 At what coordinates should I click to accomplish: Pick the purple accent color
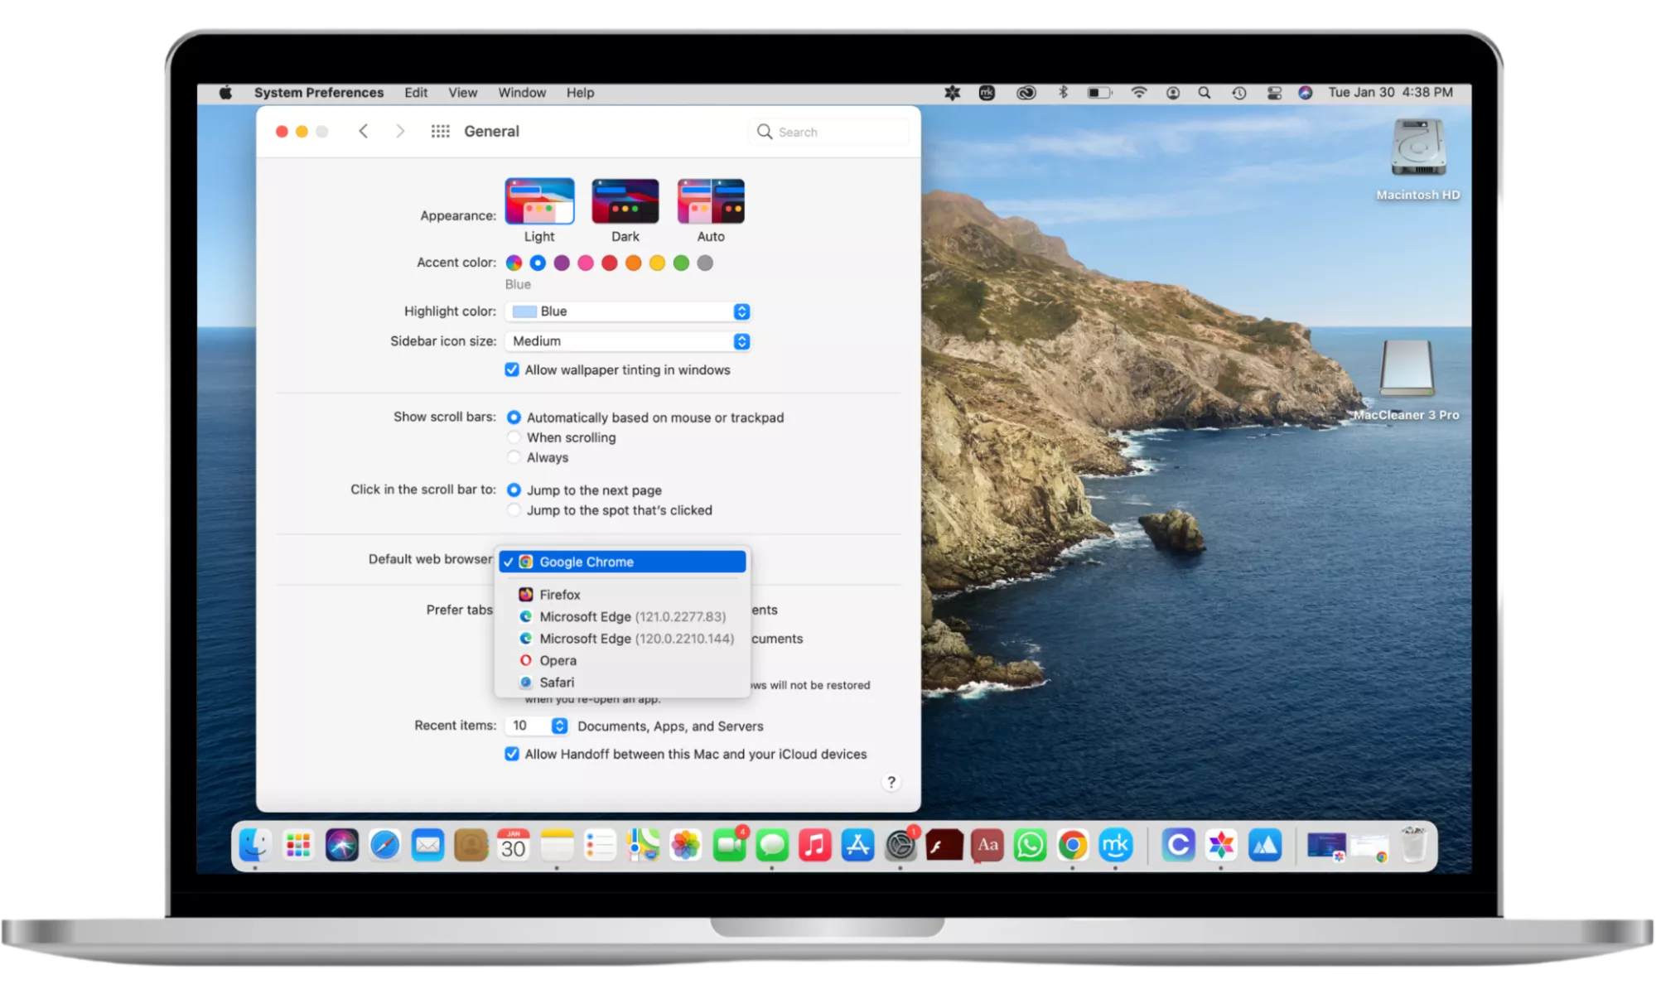pos(562,263)
